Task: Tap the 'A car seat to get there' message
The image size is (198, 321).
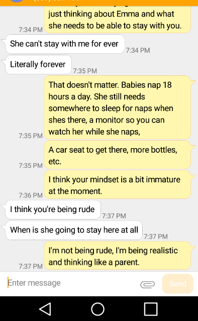Action: 117,155
